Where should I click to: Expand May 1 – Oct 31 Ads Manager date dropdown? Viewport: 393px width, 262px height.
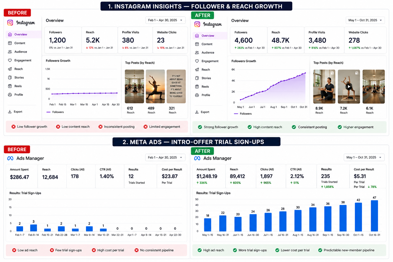[364, 157]
